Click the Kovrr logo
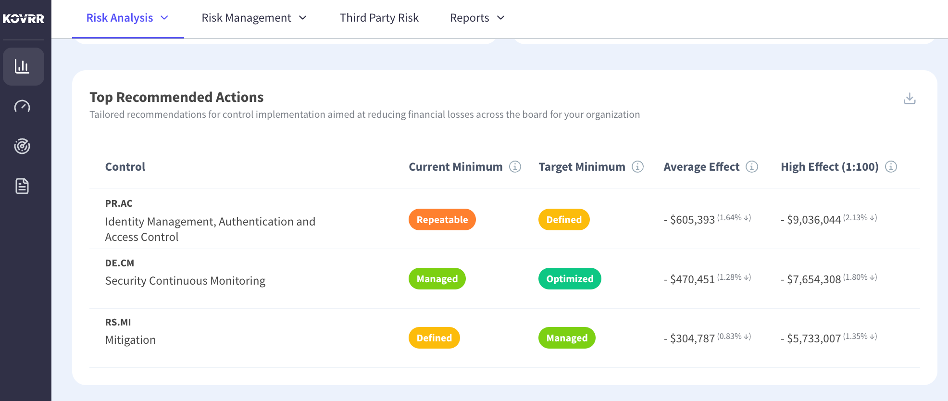Image resolution: width=948 pixels, height=401 pixels. point(23,19)
